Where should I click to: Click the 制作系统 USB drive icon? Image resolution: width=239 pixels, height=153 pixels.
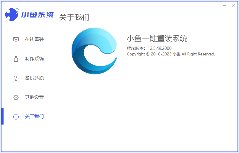point(16,59)
